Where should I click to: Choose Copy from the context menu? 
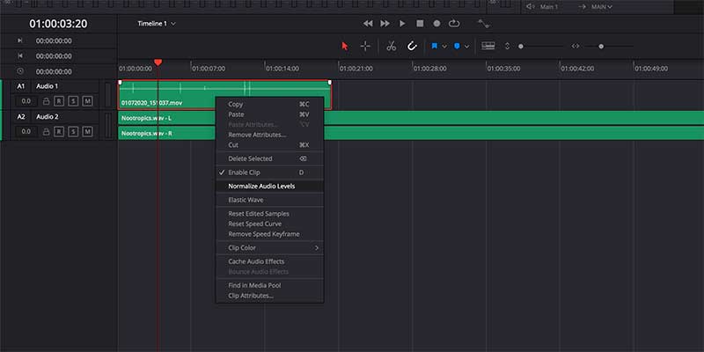click(269, 104)
